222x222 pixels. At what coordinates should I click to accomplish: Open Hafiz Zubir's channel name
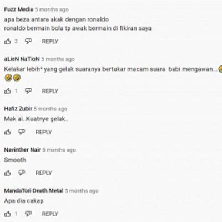click(x=18, y=109)
